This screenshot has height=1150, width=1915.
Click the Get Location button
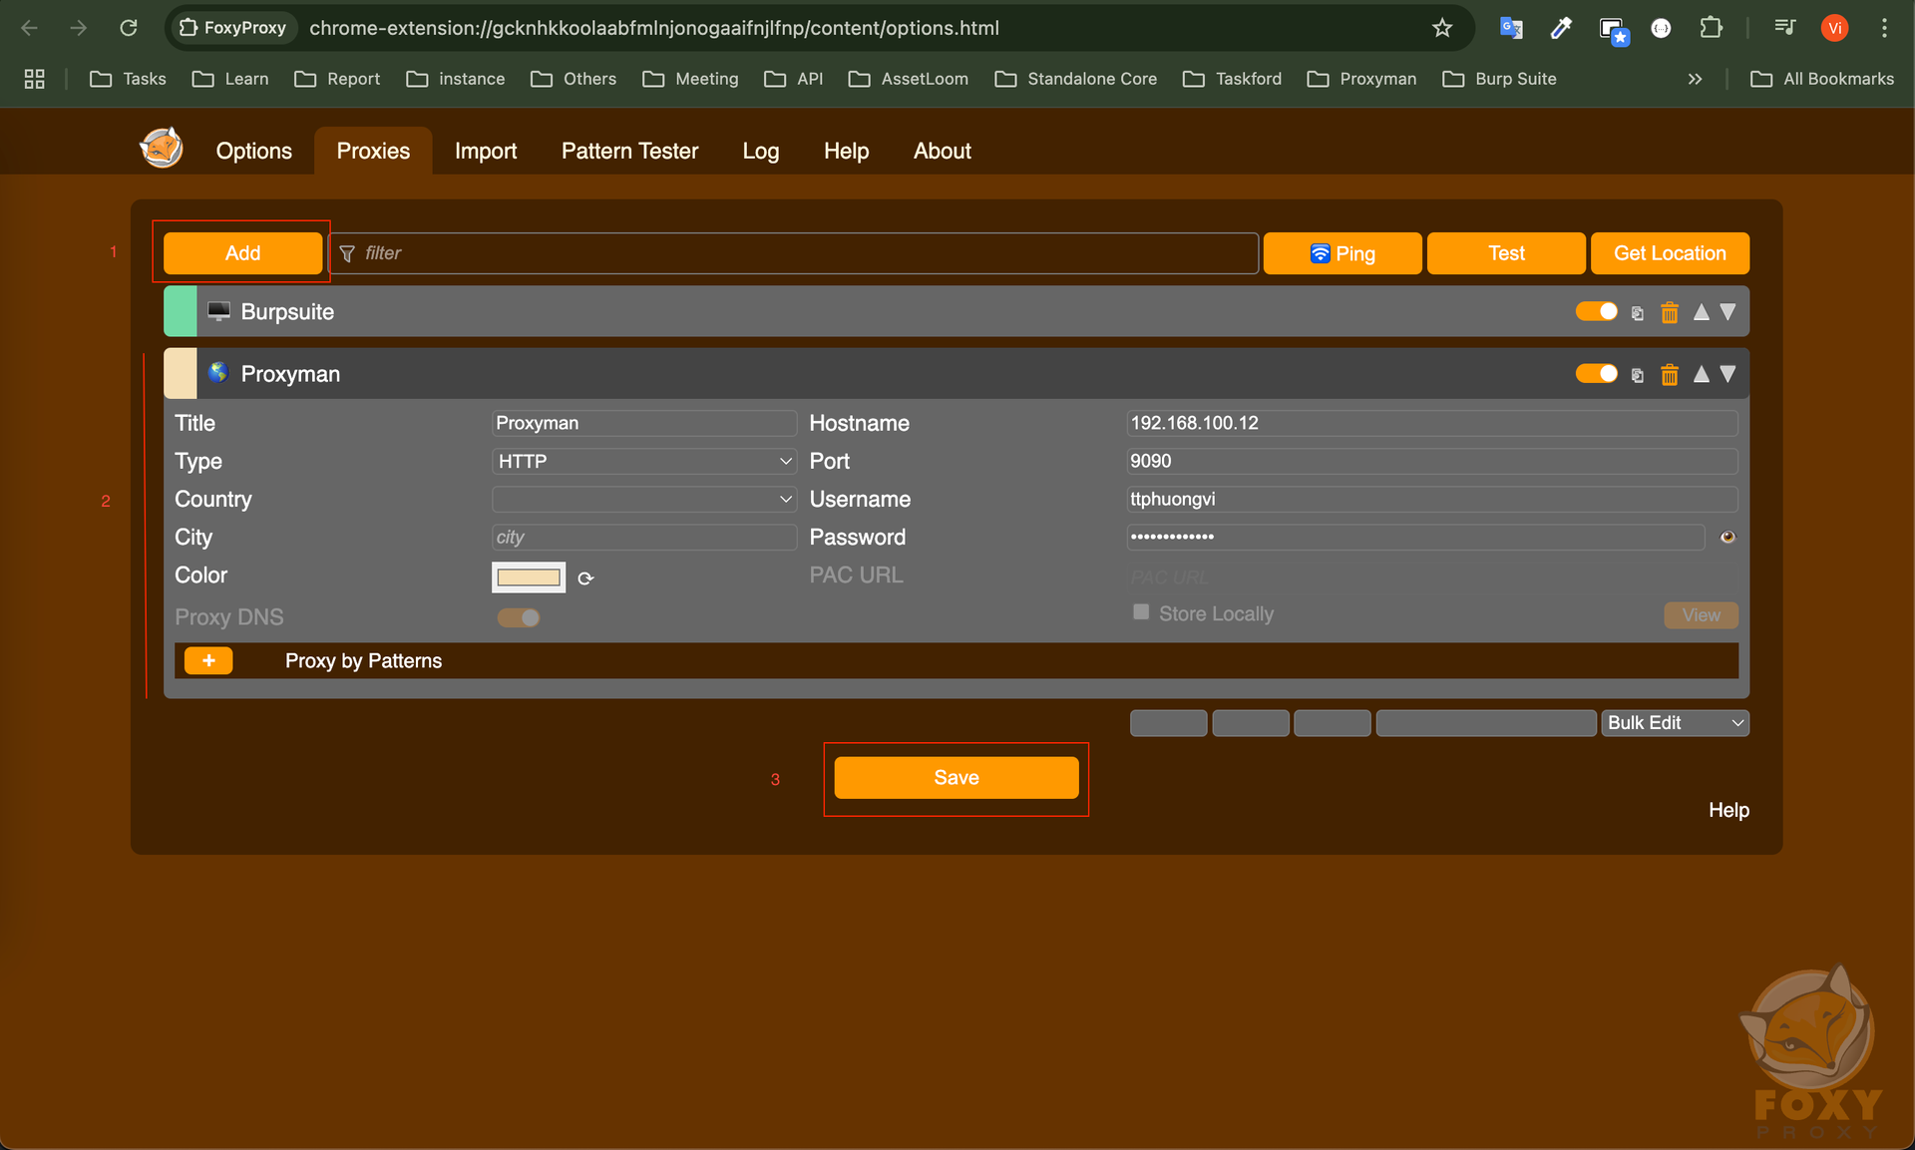[1670, 253]
